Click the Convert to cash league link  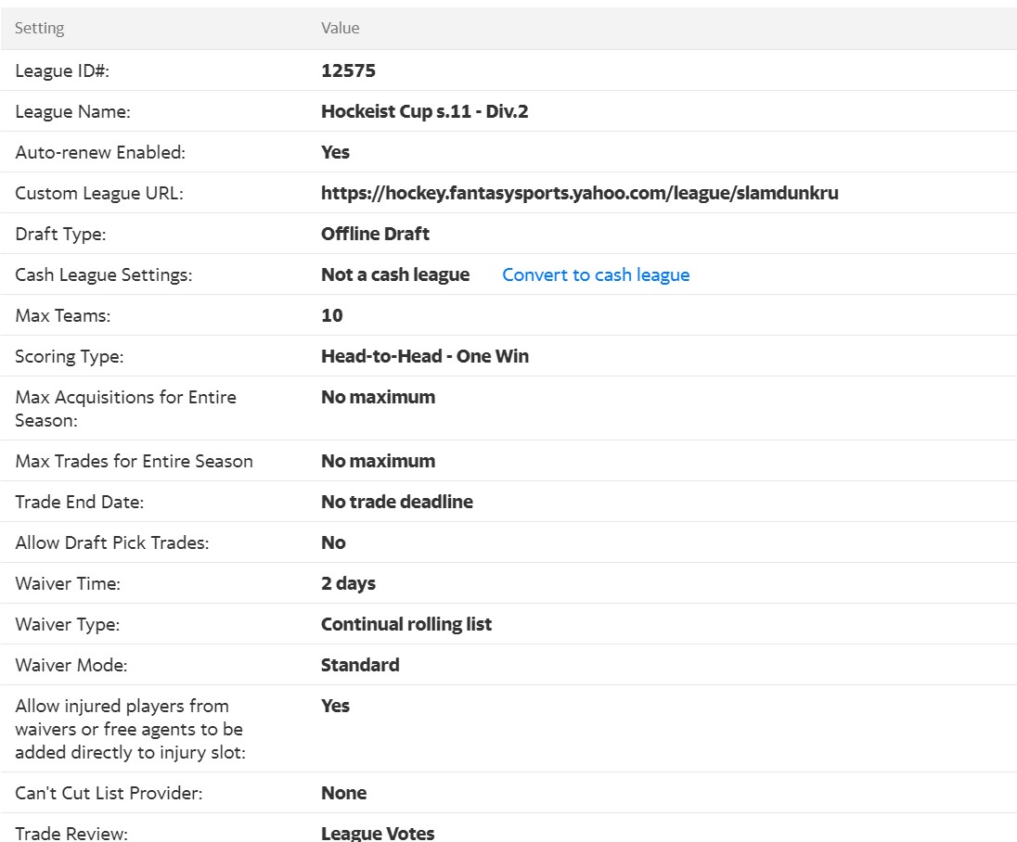click(x=596, y=274)
